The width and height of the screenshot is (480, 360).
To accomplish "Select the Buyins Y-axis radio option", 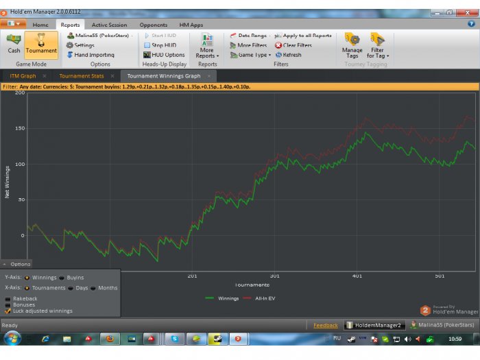I will (62, 278).
